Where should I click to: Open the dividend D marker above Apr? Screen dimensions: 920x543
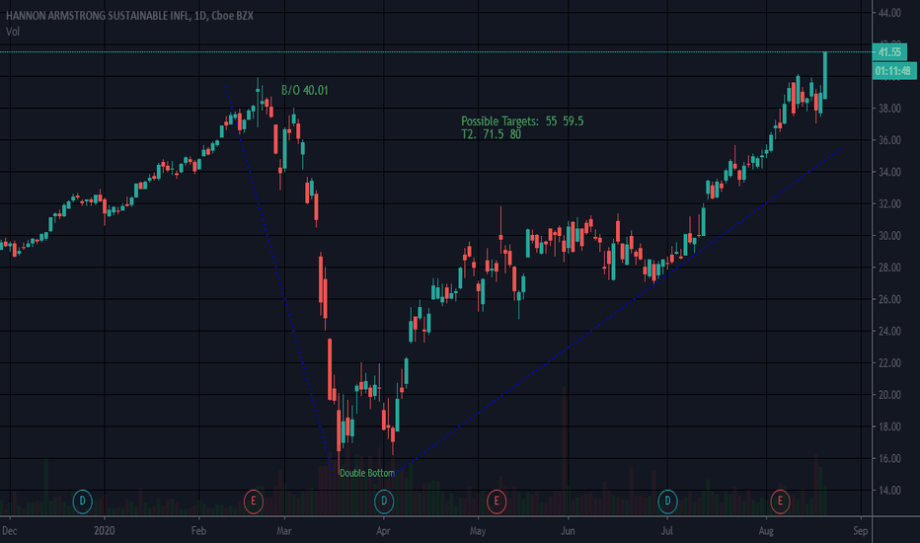(384, 502)
